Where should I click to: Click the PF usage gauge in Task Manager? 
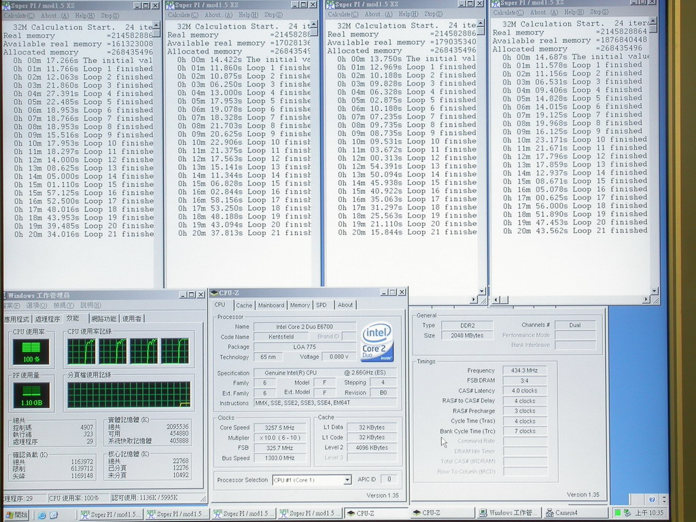click(31, 395)
